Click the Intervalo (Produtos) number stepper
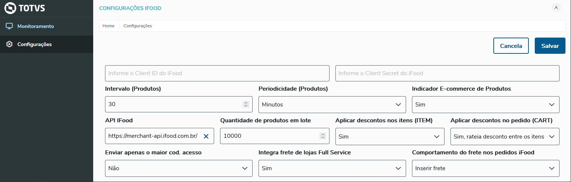 pyautogui.click(x=246, y=104)
